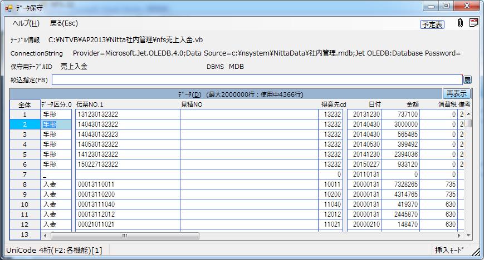The height and width of the screenshot is (260, 484).
Task: Open the ヘルプ(H) menu
Action: (x=26, y=23)
